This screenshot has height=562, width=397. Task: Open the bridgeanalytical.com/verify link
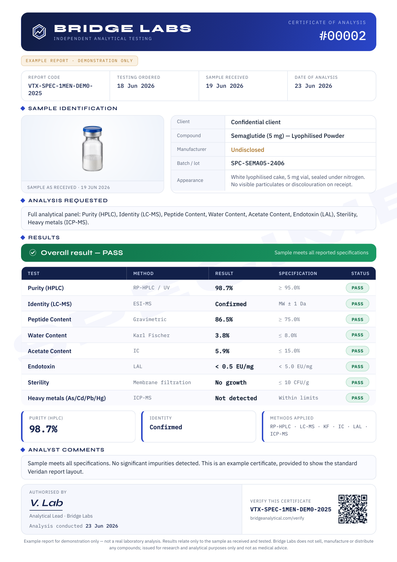coord(277,518)
